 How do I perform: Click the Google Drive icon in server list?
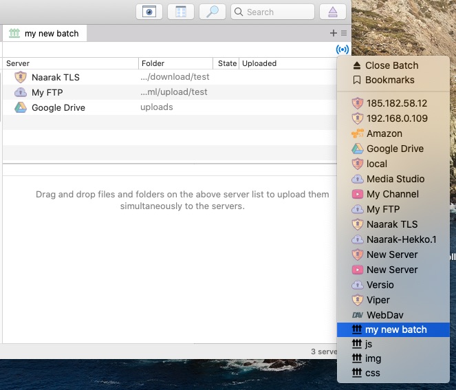coord(21,107)
